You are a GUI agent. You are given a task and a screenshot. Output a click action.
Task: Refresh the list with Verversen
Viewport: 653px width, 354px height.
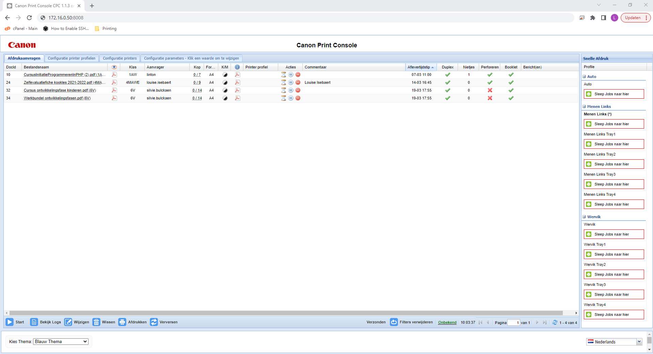[x=164, y=322]
